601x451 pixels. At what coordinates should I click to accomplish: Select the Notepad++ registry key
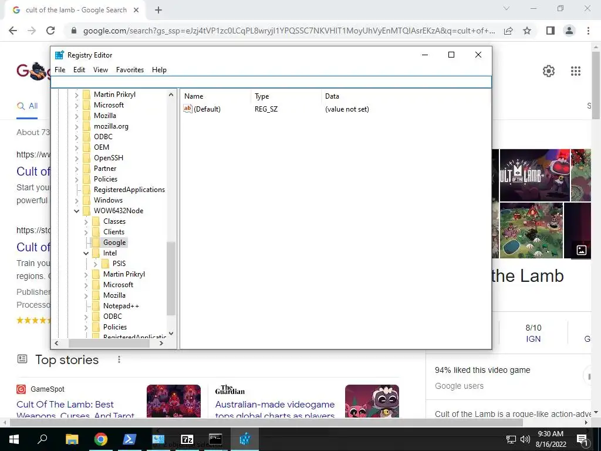coord(121,306)
